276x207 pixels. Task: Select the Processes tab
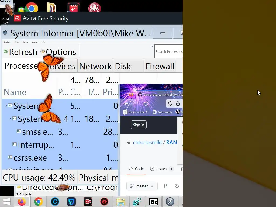[21, 66]
